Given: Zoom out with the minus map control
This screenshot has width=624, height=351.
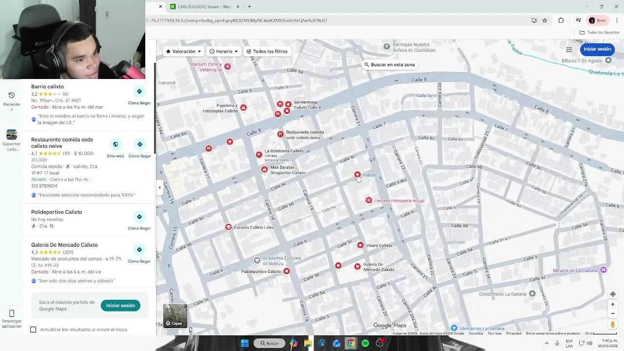Looking at the screenshot, I should [613, 313].
